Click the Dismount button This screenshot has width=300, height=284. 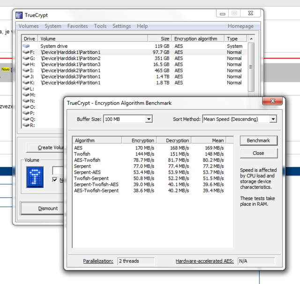click(x=43, y=208)
